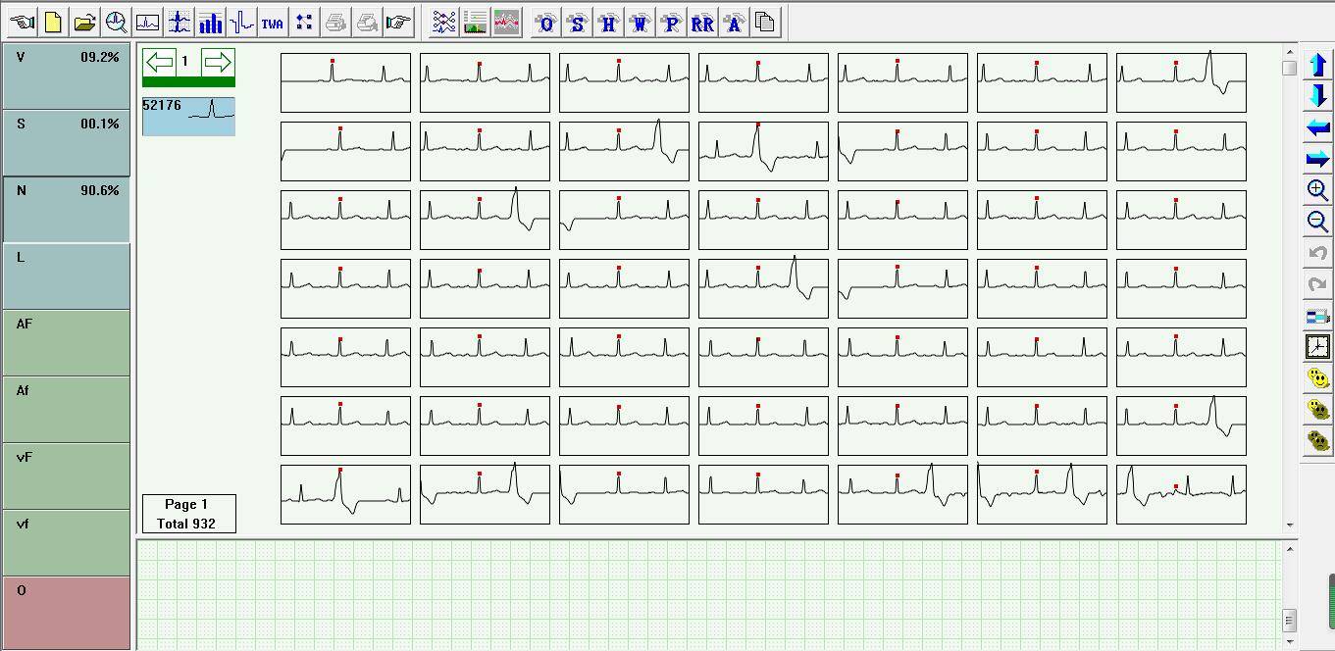Select the O category panel
The image size is (1335, 651).
pyautogui.click(x=67, y=612)
